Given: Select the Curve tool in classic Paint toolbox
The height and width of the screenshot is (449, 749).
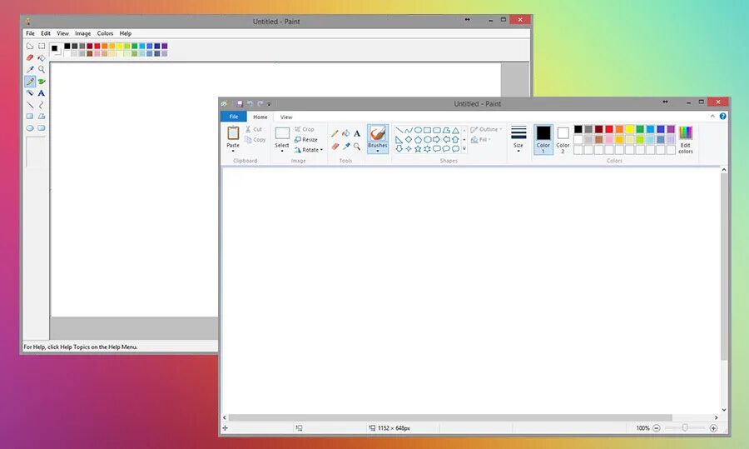Looking at the screenshot, I should click(42, 105).
